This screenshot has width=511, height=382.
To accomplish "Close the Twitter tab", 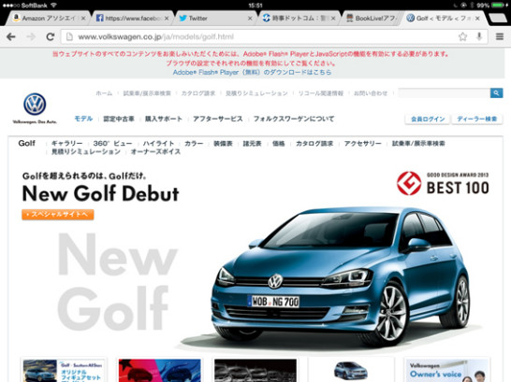I will [x=250, y=18].
